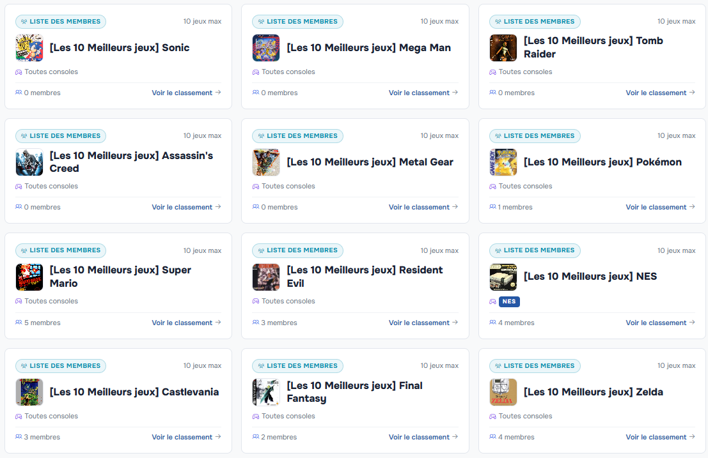View the Castlevania ranking link

click(x=187, y=438)
